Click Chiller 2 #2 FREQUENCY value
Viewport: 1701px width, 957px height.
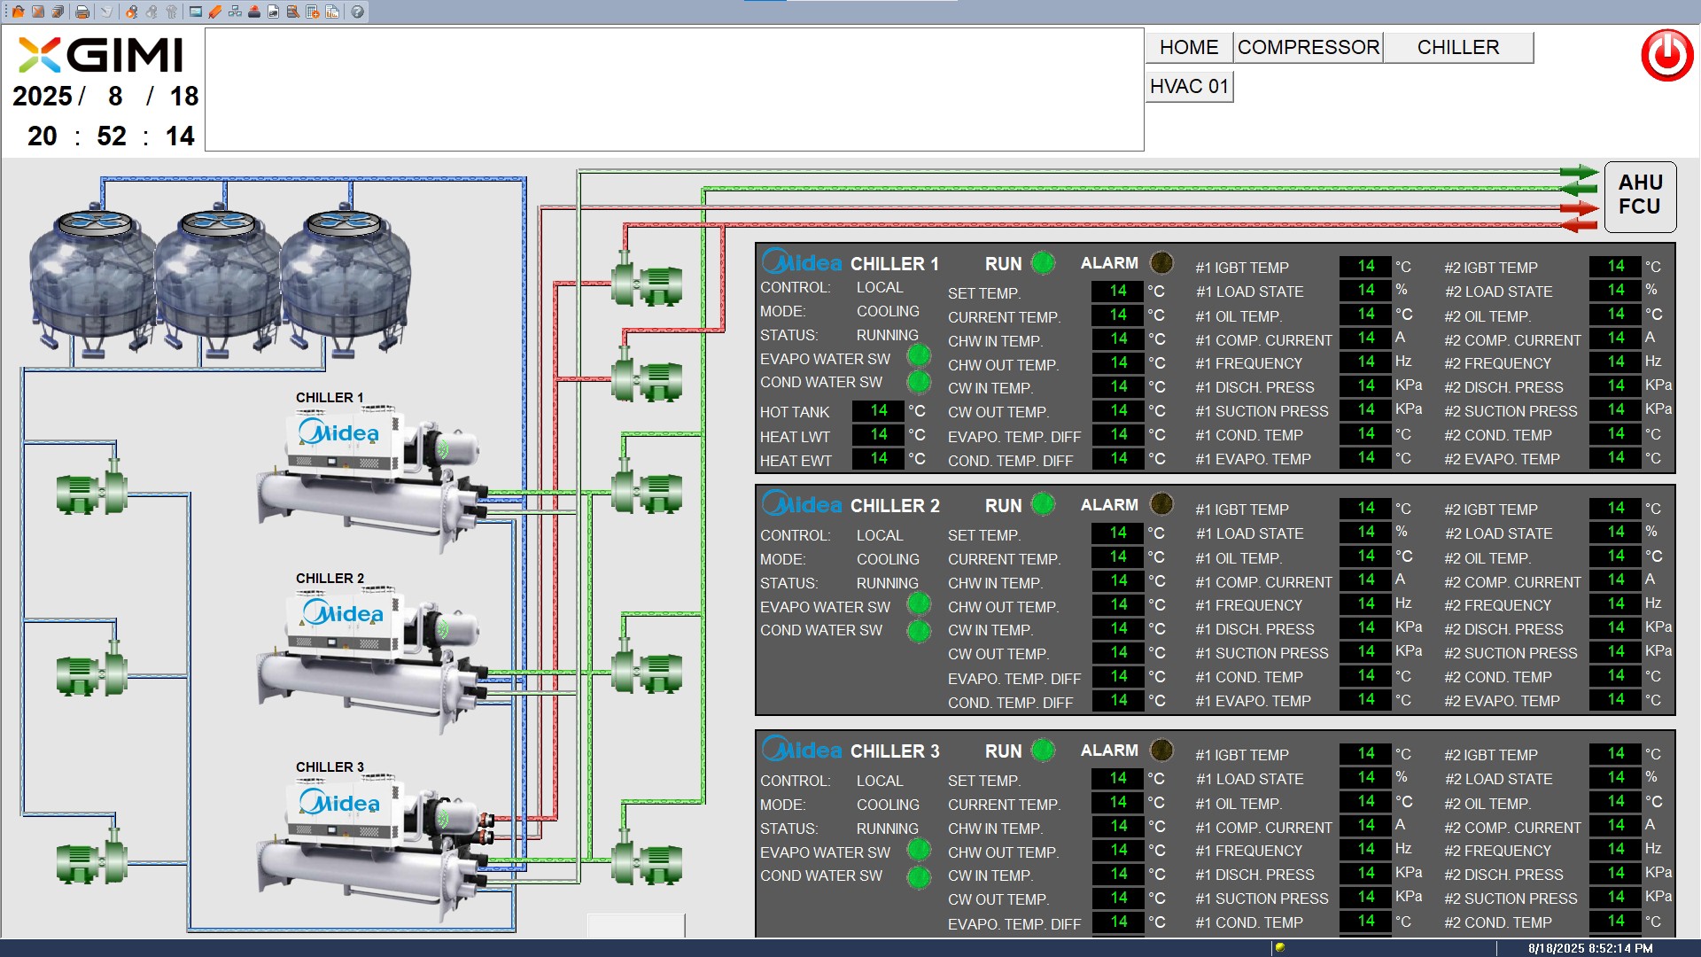pyautogui.click(x=1615, y=604)
